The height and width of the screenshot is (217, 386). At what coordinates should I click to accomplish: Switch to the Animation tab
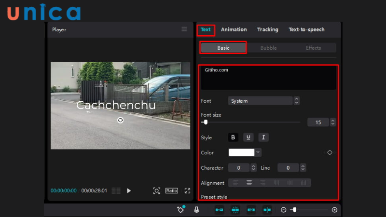click(234, 29)
